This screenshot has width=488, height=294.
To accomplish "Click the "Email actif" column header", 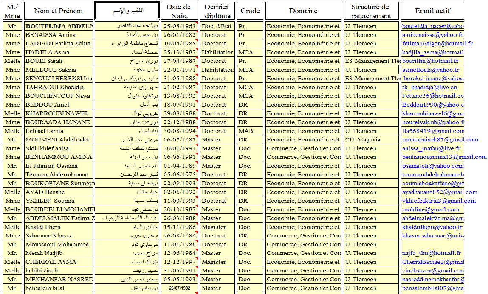I will point(432,11).
